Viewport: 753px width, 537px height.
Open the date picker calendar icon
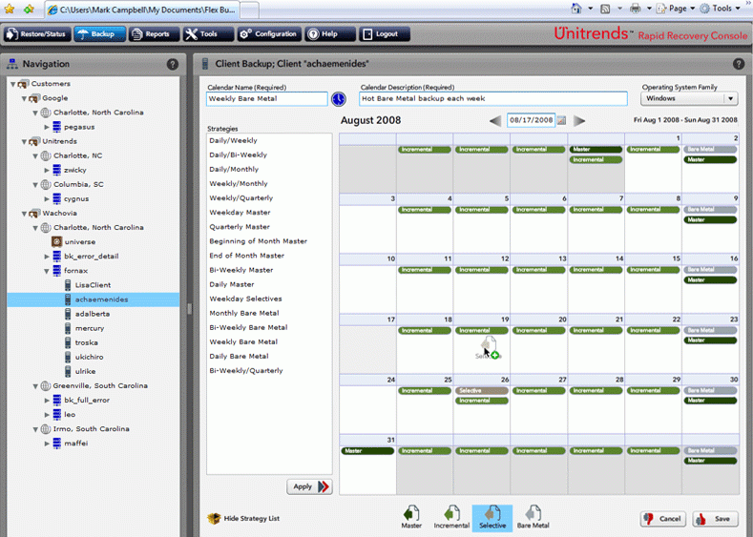(x=561, y=120)
